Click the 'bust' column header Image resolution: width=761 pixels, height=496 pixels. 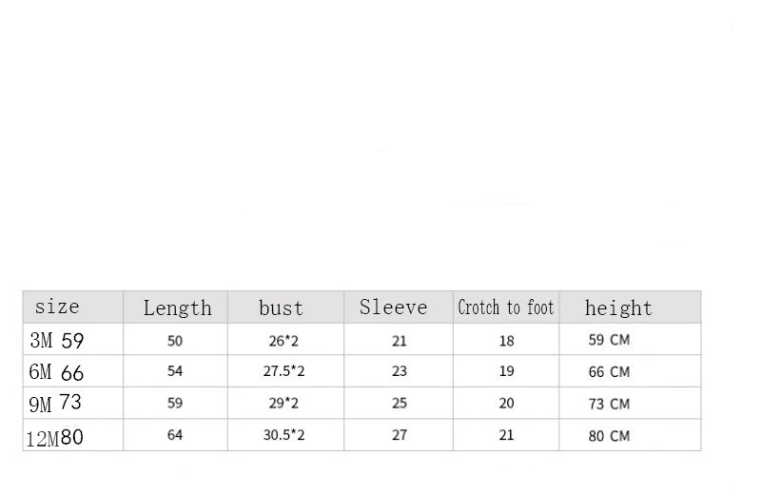tap(281, 308)
